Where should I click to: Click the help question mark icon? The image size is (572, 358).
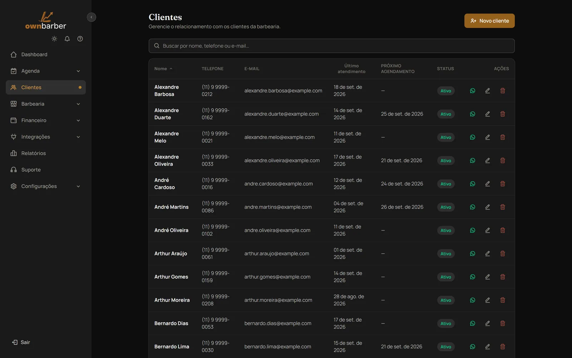[x=80, y=39]
